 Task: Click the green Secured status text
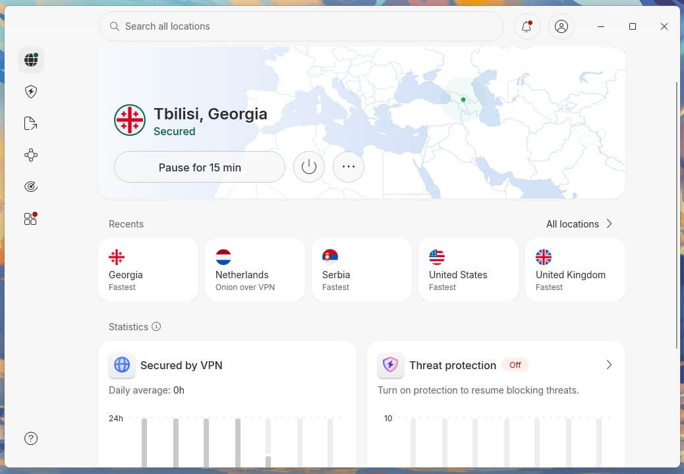pyautogui.click(x=175, y=131)
